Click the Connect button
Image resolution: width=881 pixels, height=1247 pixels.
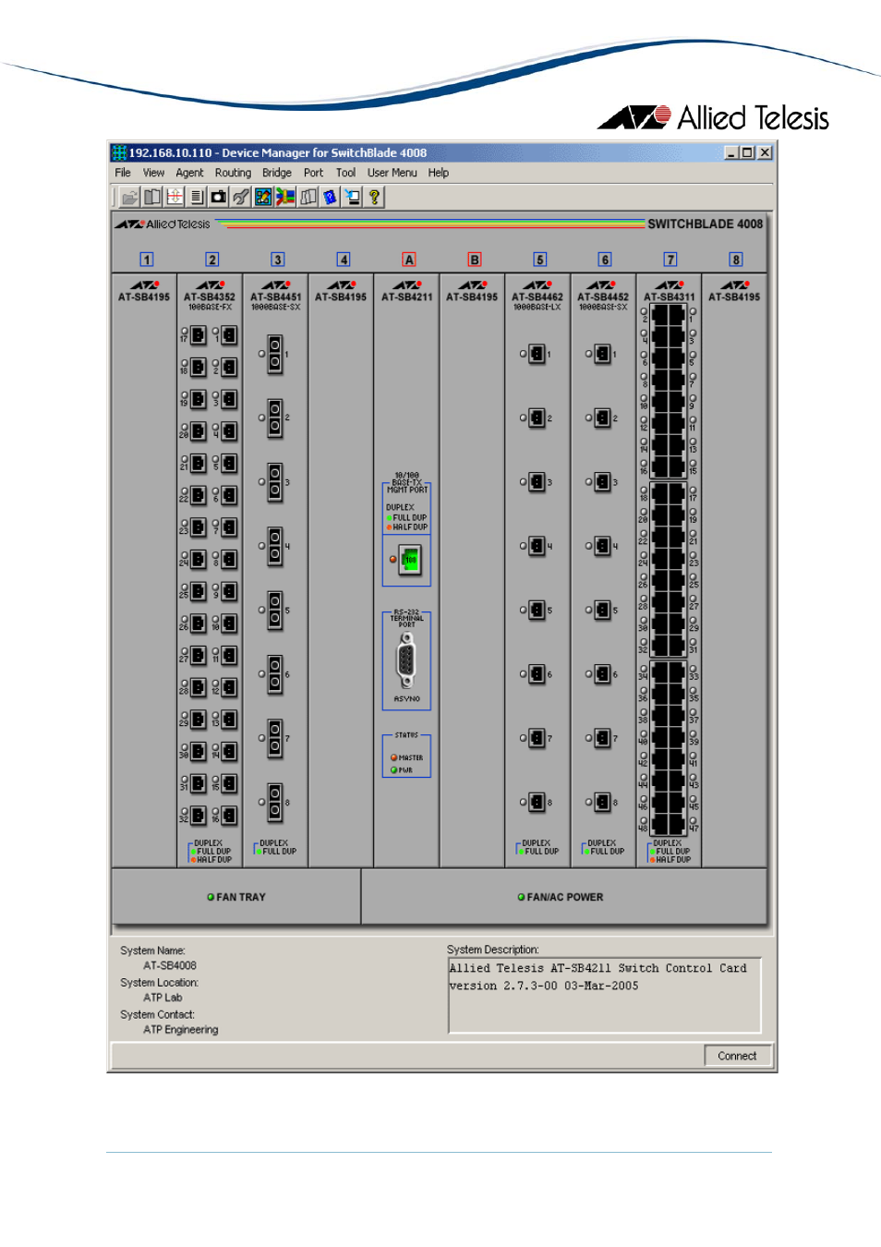coord(737,1056)
